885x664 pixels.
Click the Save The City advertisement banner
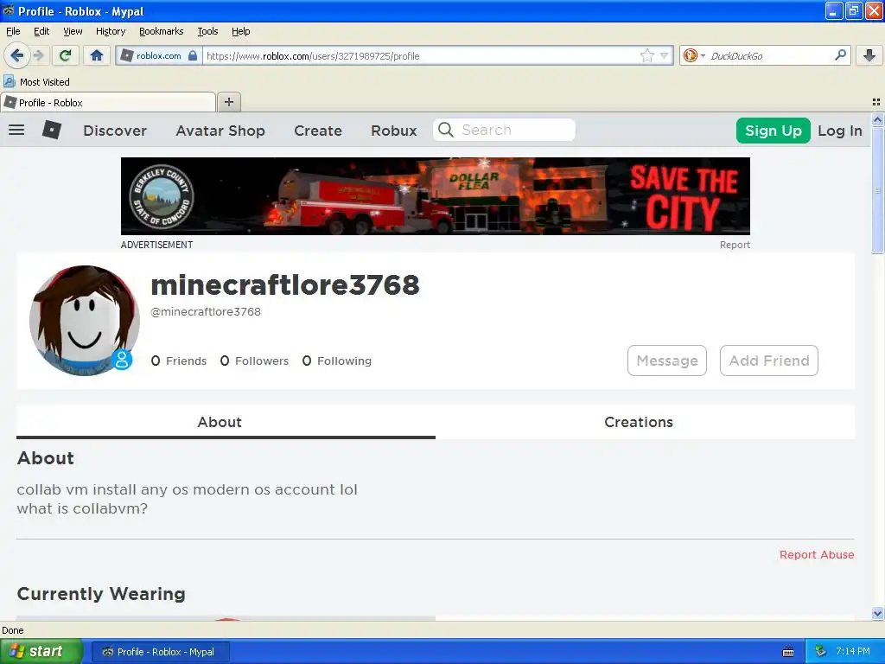[x=436, y=196]
